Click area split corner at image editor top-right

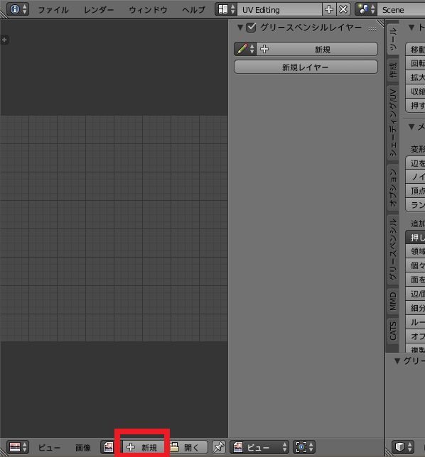coord(380,23)
